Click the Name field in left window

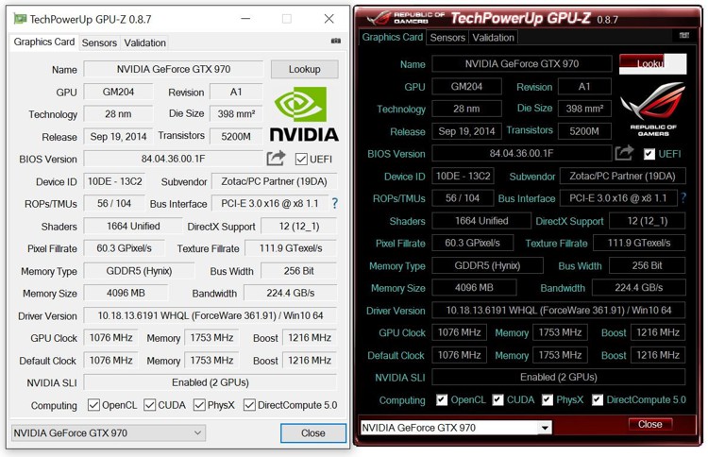tap(174, 69)
